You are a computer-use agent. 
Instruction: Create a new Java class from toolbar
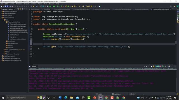(68, 6)
